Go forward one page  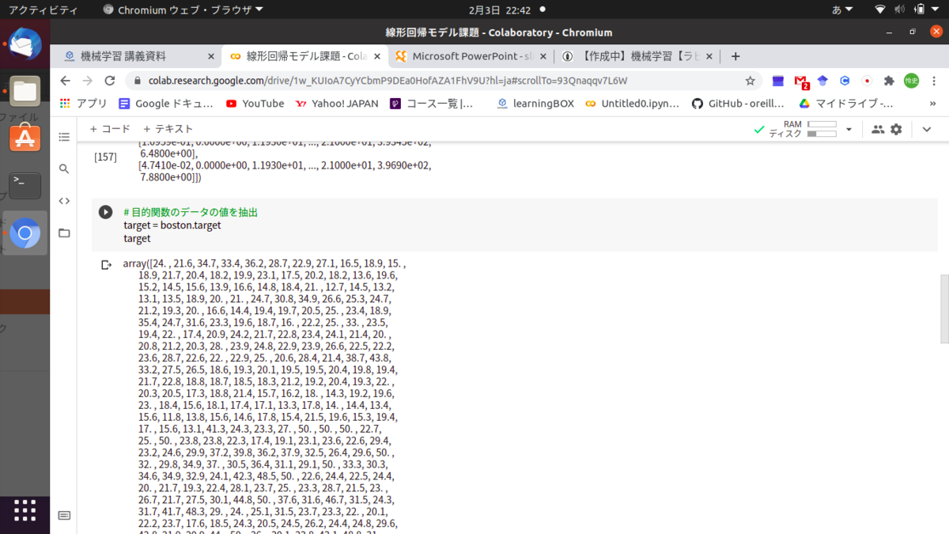click(x=87, y=81)
